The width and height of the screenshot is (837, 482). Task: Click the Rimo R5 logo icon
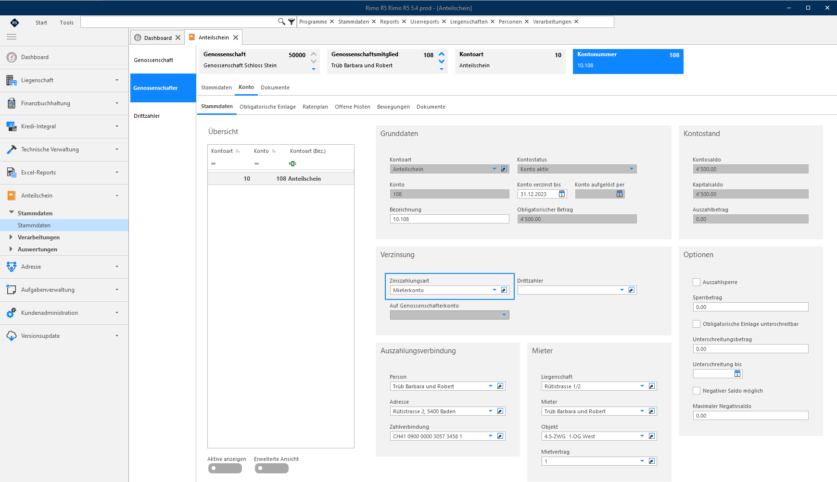tap(15, 23)
